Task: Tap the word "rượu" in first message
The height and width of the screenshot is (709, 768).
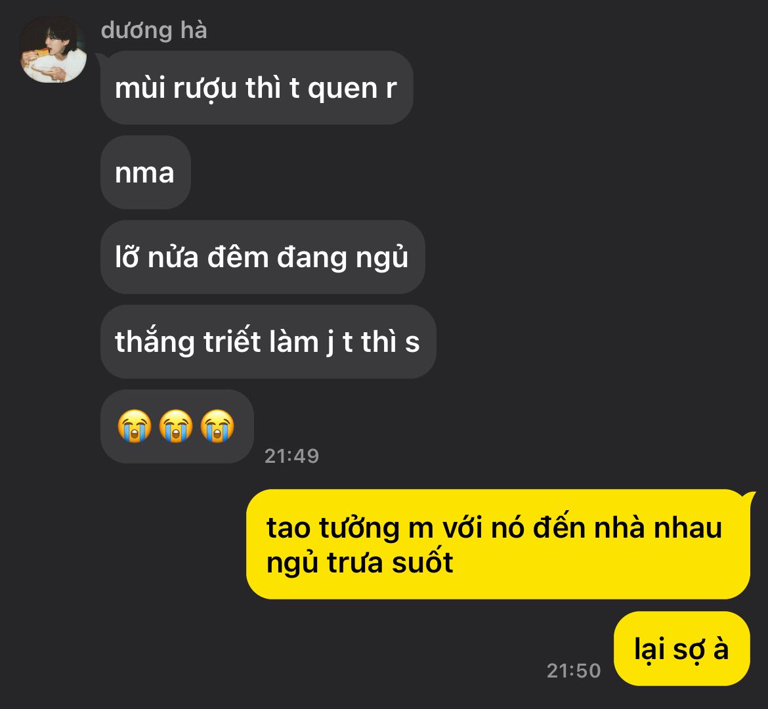Action: 205,89
